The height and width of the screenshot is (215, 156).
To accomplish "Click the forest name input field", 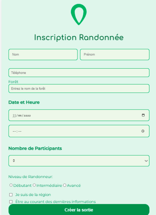I will tap(79, 89).
